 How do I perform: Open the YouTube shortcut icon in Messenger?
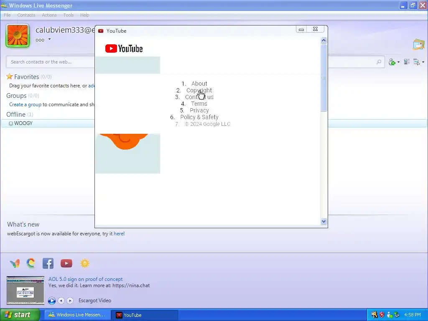[66, 263]
